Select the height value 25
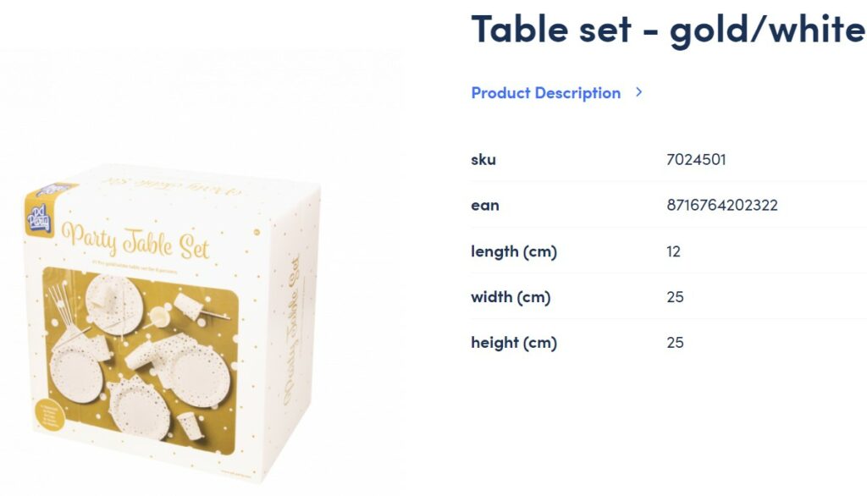 click(675, 343)
